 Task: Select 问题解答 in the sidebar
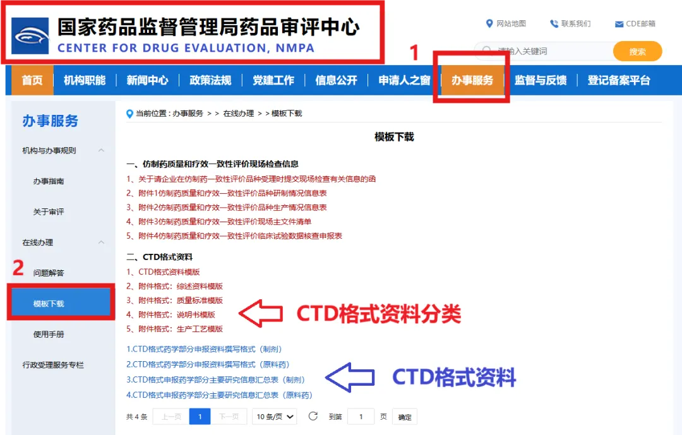click(49, 273)
